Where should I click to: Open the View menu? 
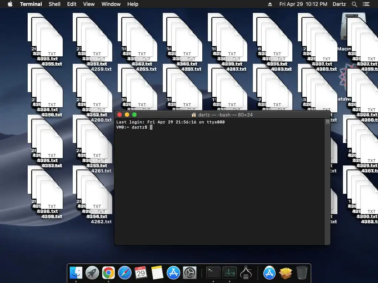pos(89,4)
